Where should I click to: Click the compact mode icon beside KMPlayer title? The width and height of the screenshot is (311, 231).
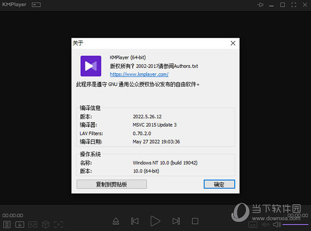click(x=36, y=5)
